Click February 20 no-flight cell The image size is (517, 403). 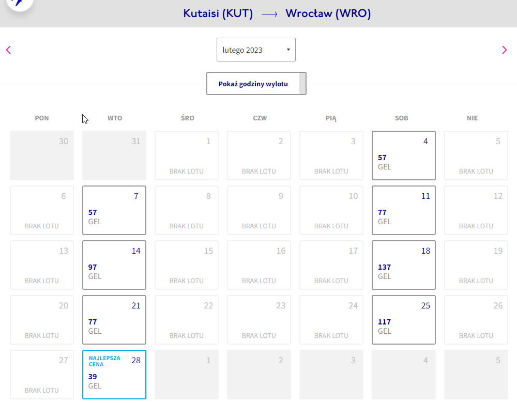click(x=42, y=320)
